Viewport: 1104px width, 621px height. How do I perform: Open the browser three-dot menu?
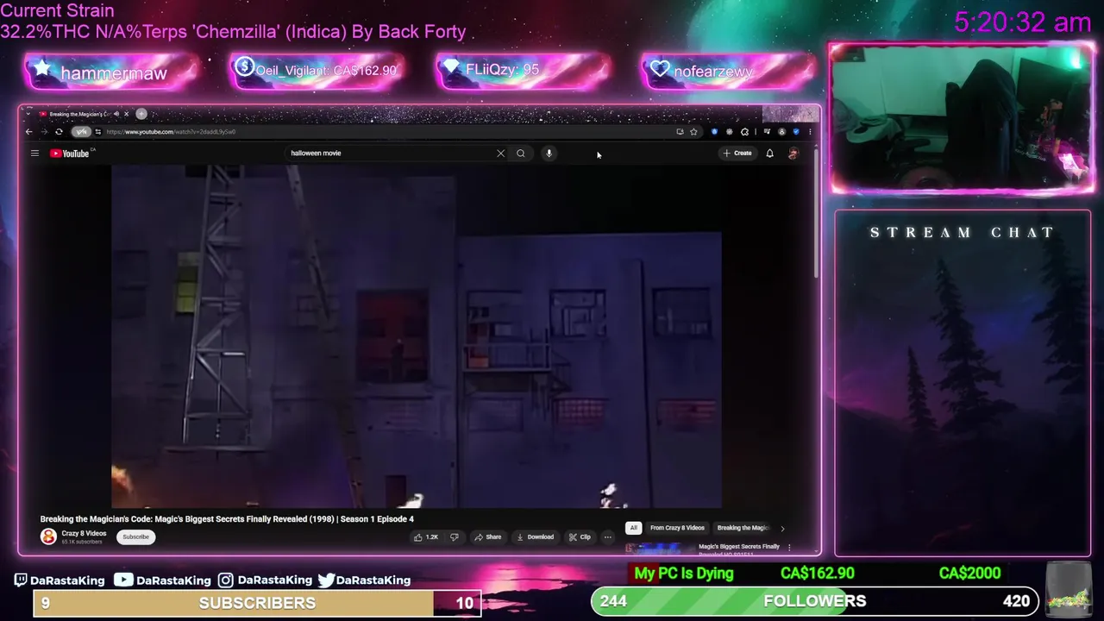point(811,132)
